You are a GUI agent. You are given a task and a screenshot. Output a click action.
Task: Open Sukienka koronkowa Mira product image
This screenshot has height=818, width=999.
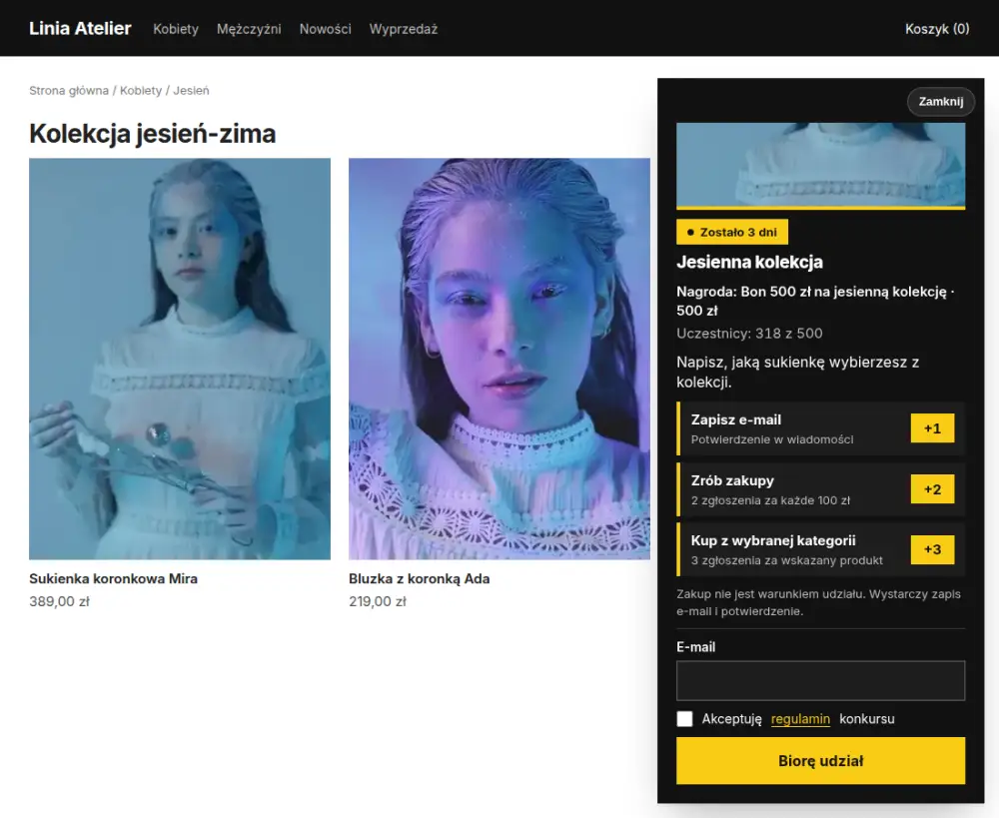pos(180,359)
